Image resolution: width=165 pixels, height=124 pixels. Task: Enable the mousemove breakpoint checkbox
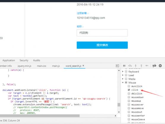pyautogui.click(x=129, y=108)
